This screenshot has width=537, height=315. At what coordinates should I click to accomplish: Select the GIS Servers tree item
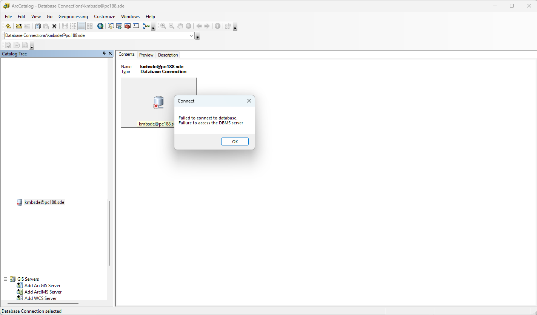coord(28,279)
